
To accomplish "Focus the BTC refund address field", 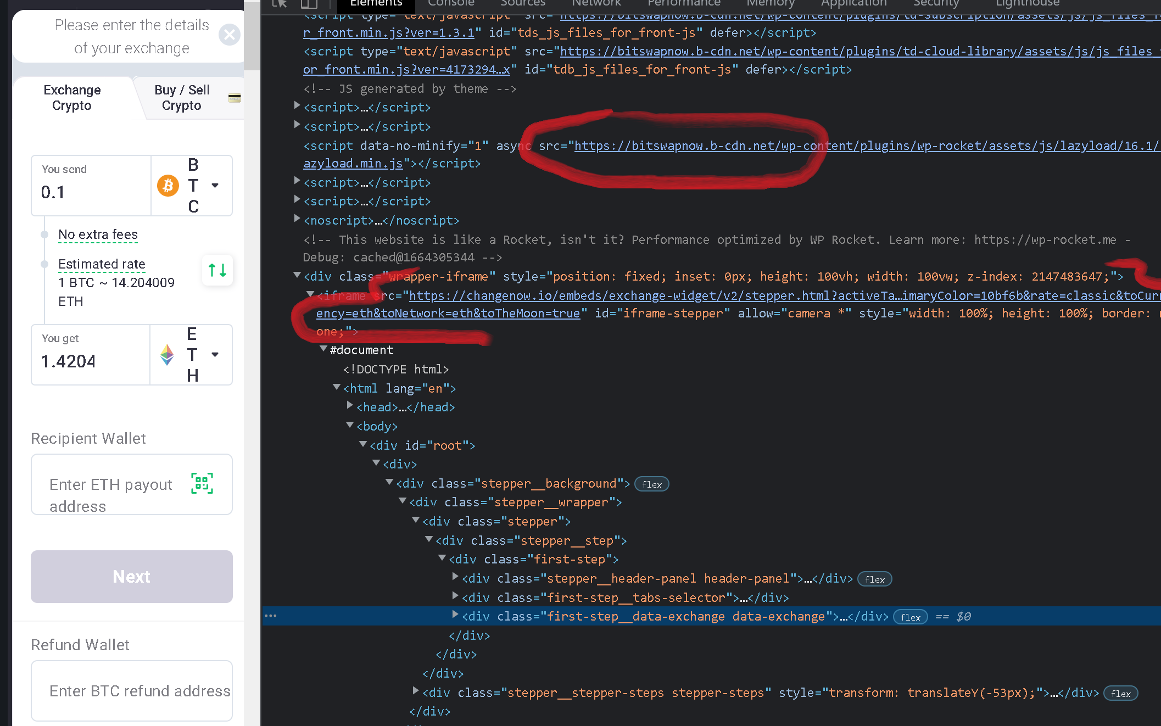I will pos(132,691).
